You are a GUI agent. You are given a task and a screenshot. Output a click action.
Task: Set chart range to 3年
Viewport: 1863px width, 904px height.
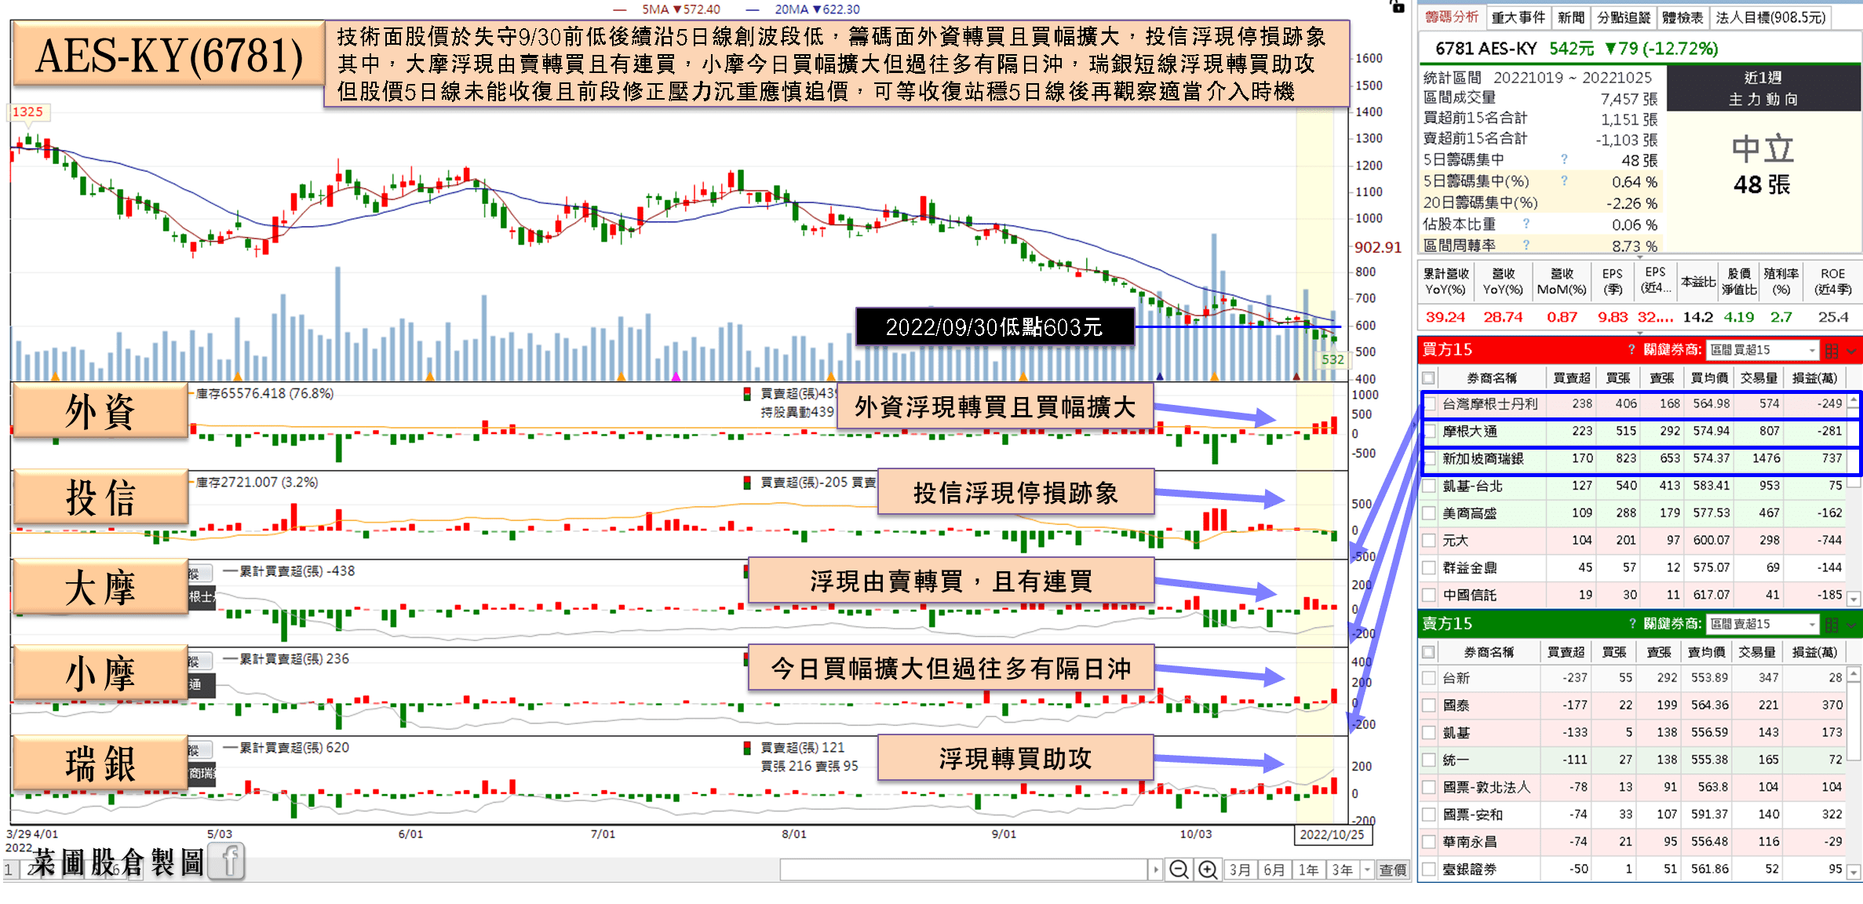(x=1343, y=869)
